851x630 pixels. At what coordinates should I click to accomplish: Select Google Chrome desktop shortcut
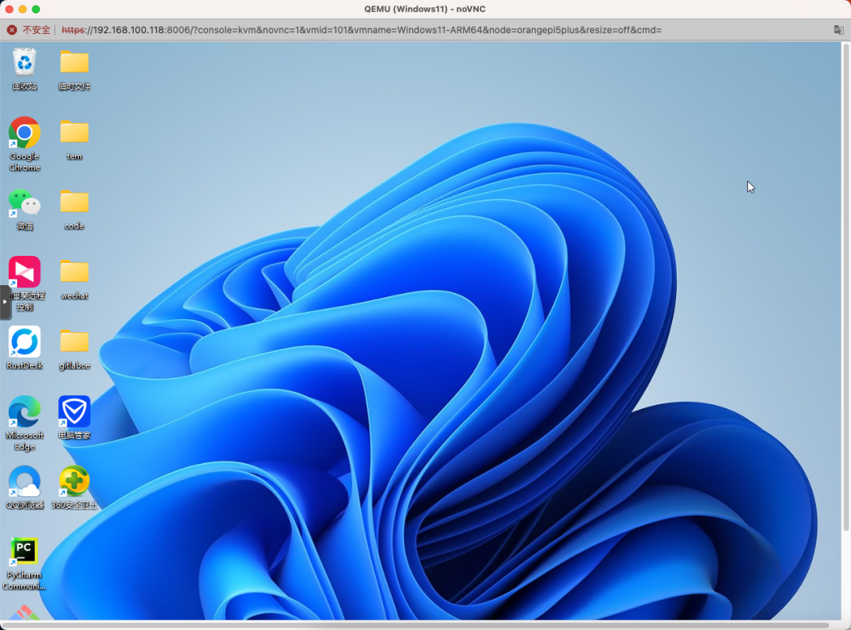click(24, 132)
